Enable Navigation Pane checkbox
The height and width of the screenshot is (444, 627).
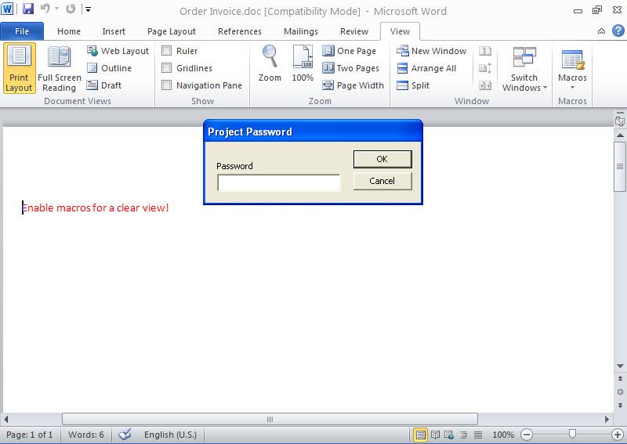(167, 85)
